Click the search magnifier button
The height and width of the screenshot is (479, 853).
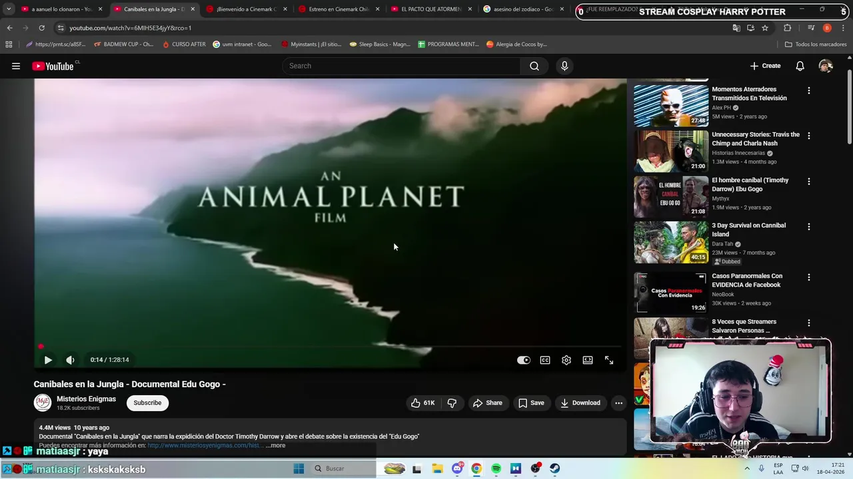tap(534, 66)
